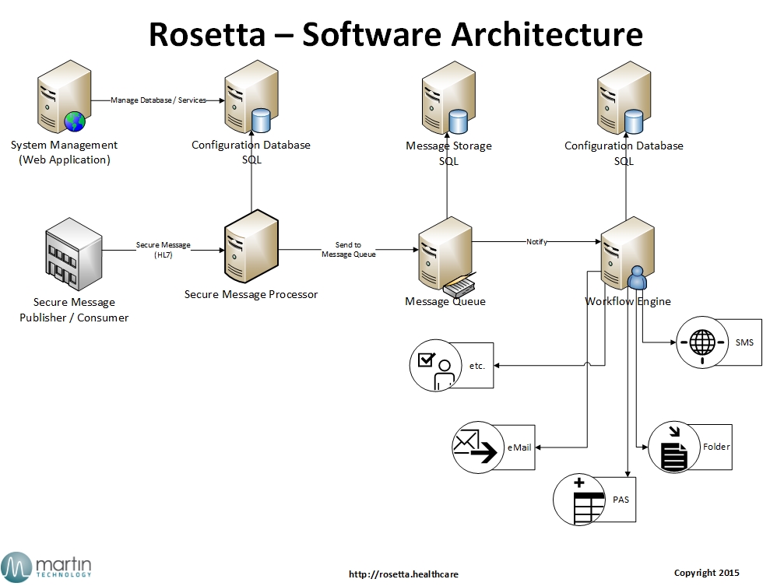Select the Folder document download icon
The width and height of the screenshot is (763, 586).
click(x=674, y=447)
